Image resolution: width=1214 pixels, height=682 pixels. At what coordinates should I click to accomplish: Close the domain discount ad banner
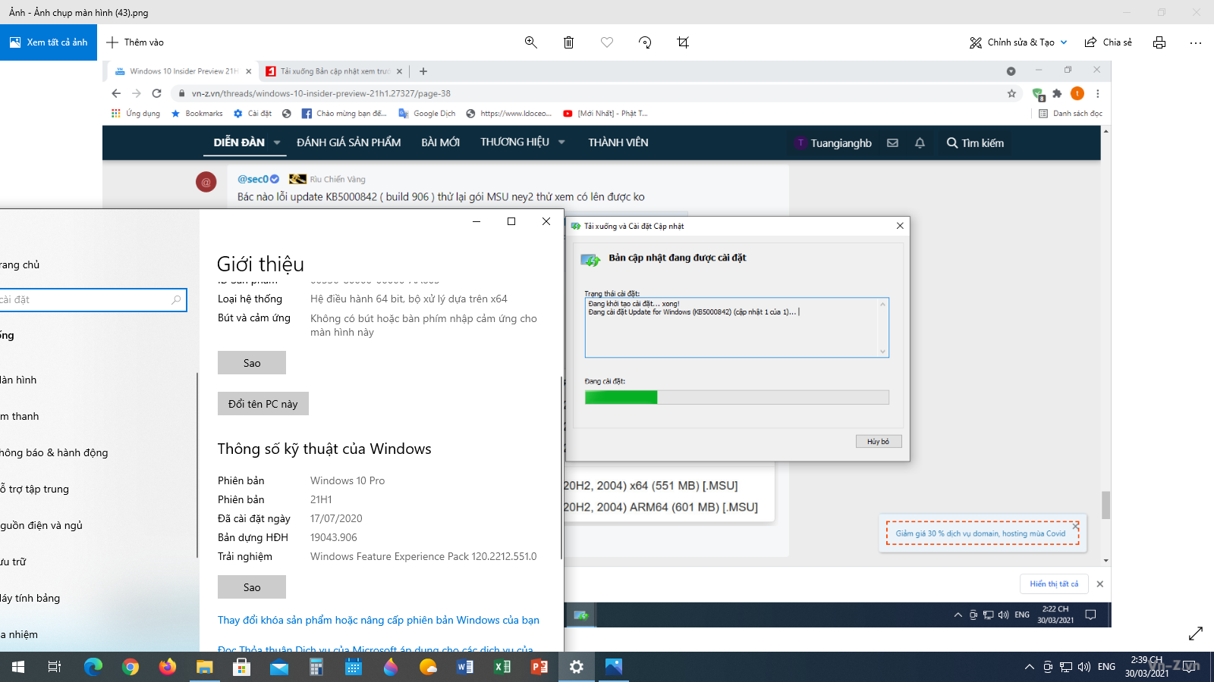1075,525
